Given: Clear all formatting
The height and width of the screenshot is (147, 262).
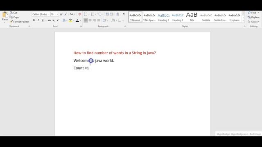Looking at the screenshot, I should coord(80,14).
